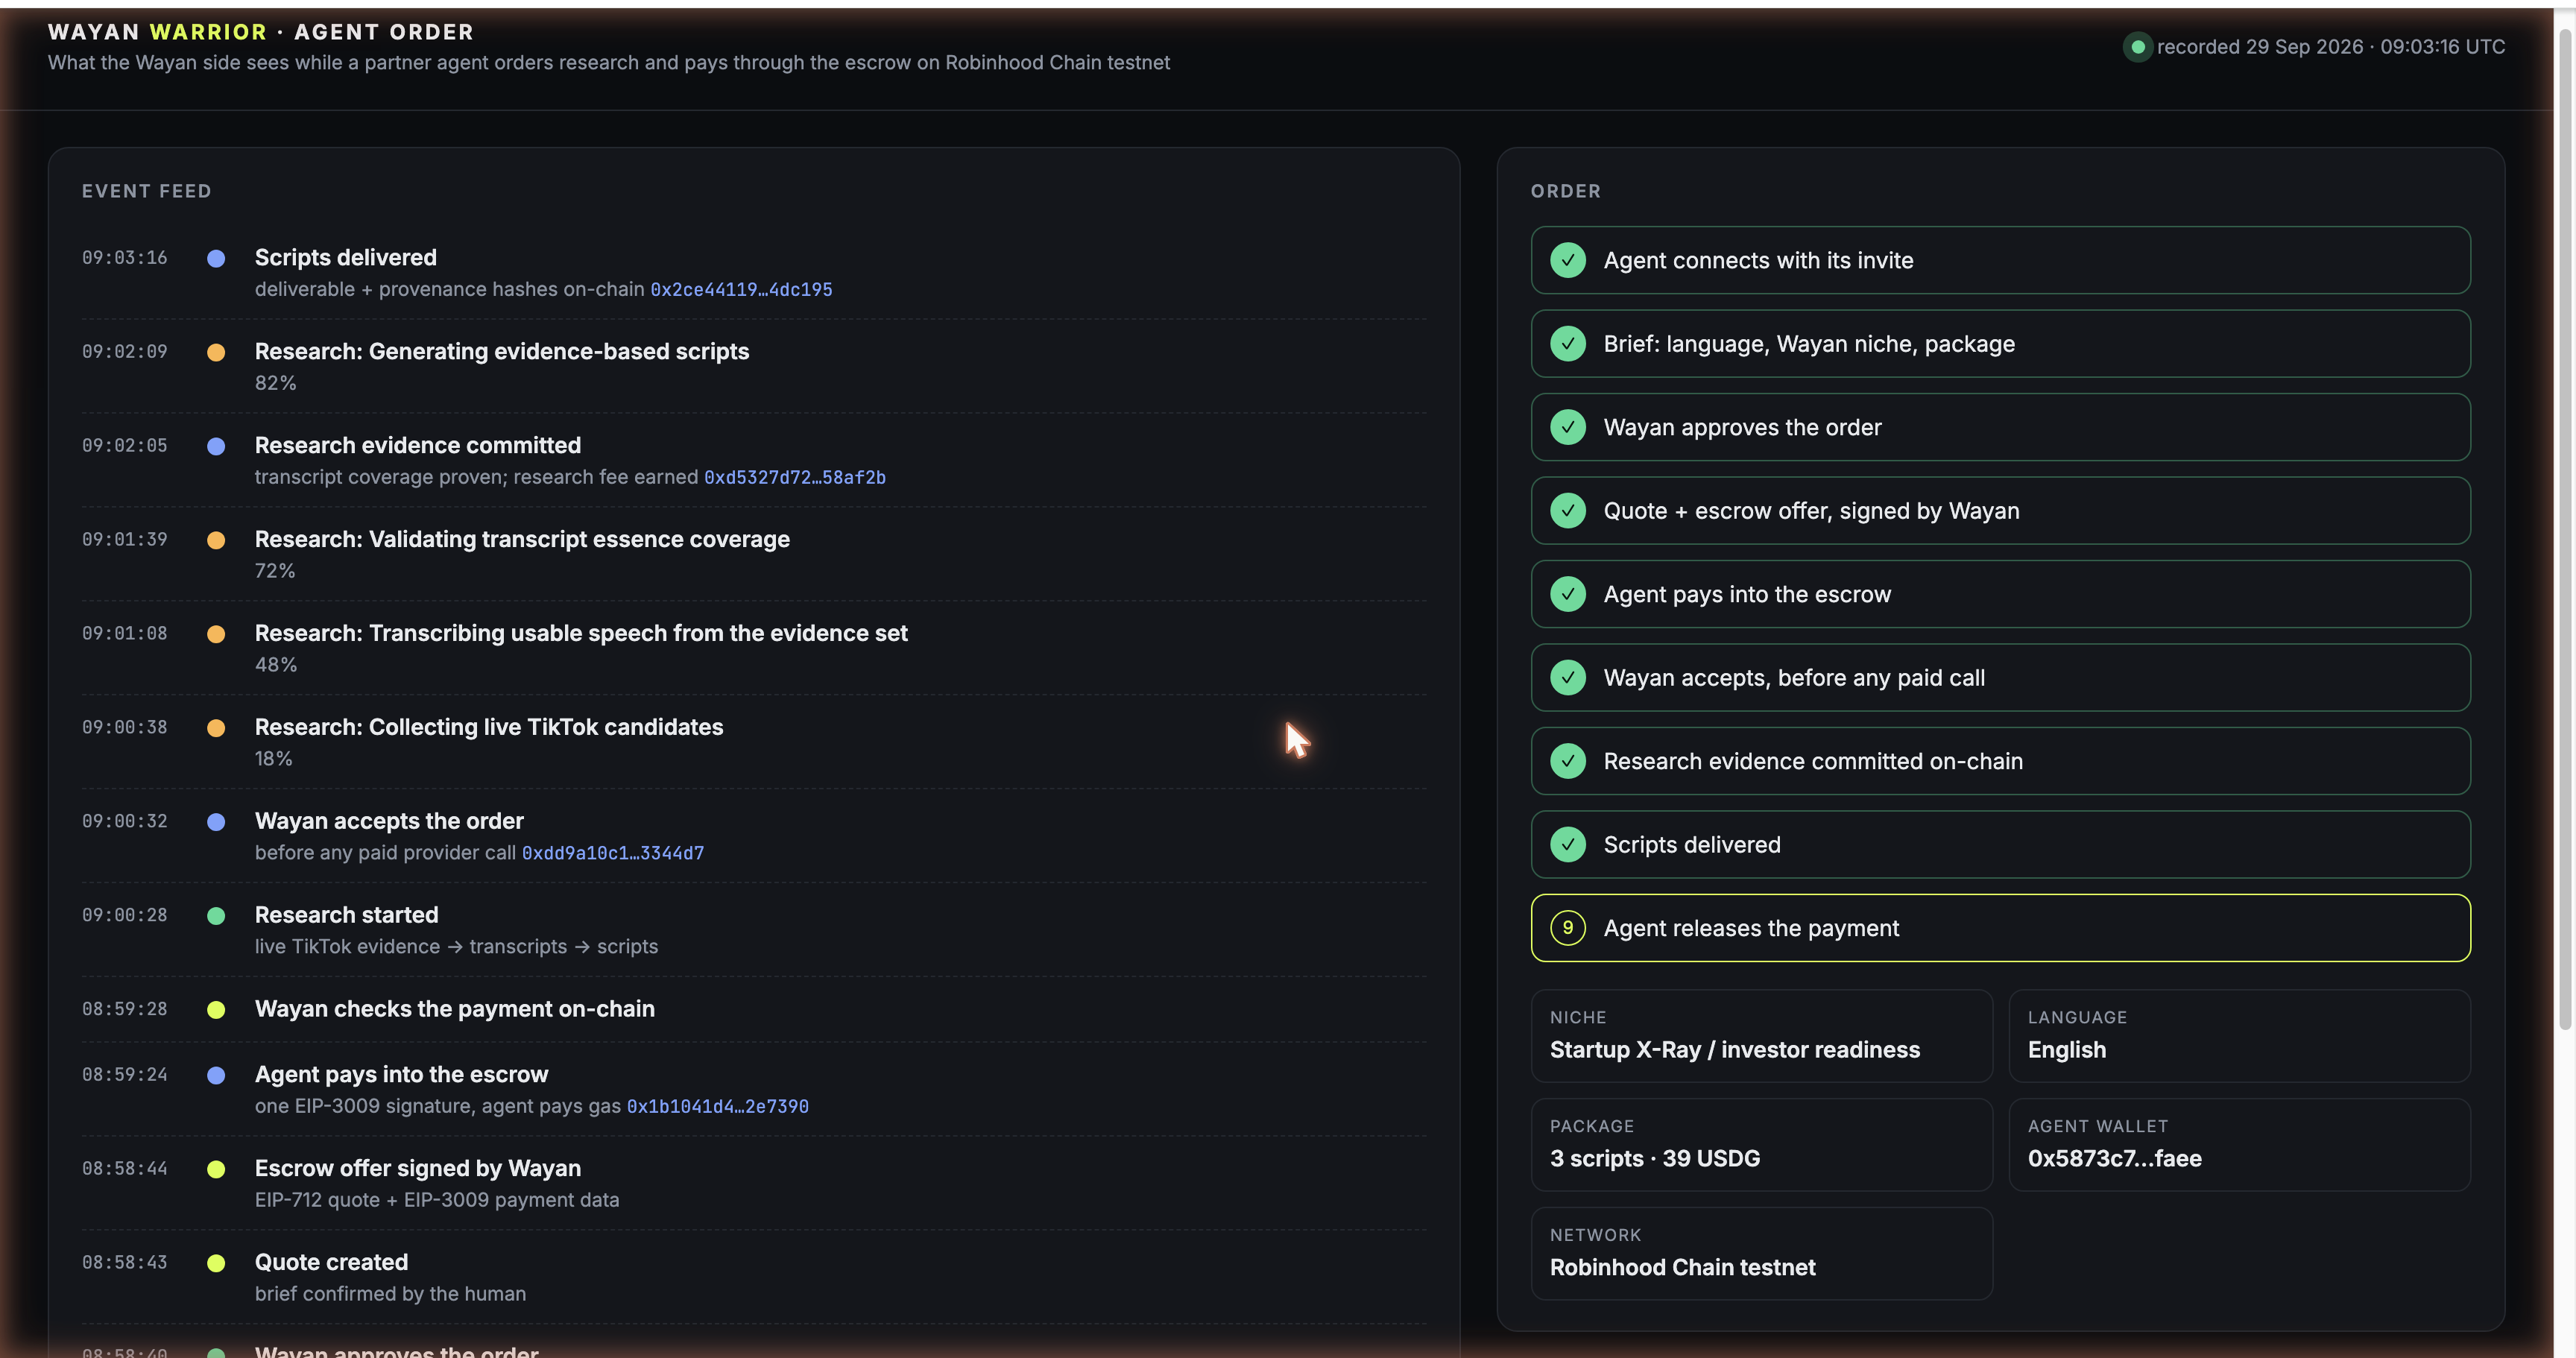
Task: Select the Quote + escrow offer step row
Action: click(2000, 511)
